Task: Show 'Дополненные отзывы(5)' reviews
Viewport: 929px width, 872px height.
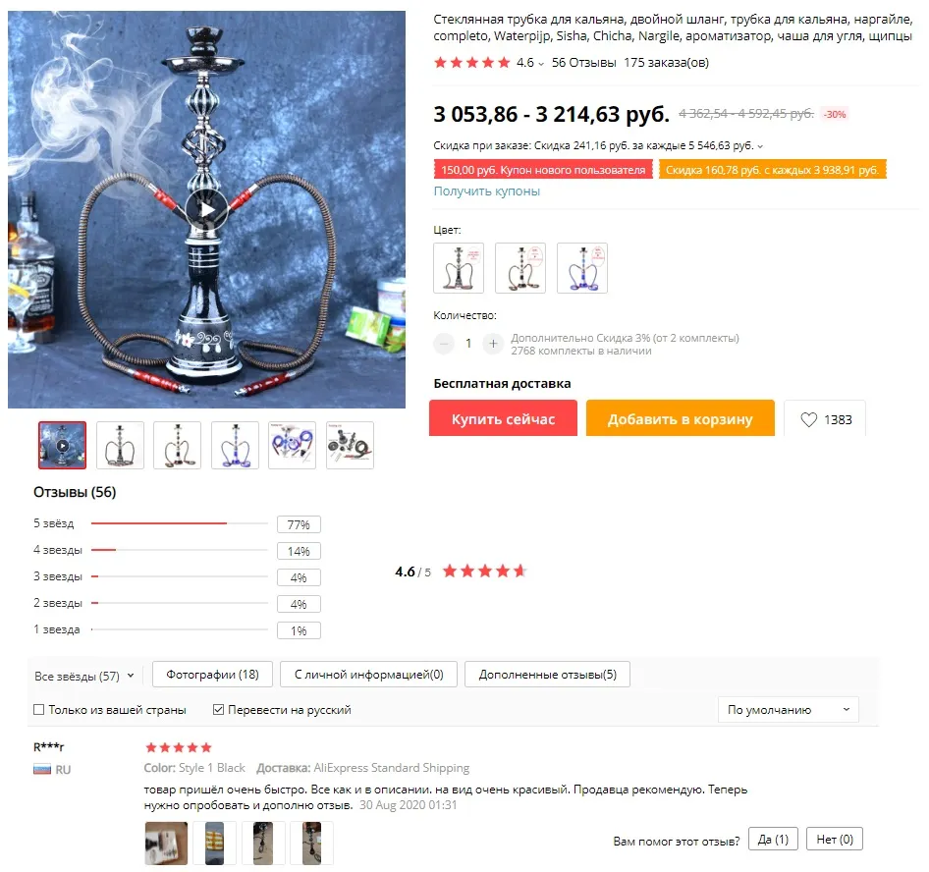Action: click(547, 675)
